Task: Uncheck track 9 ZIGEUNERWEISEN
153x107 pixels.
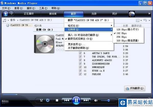Action: tap(80, 64)
